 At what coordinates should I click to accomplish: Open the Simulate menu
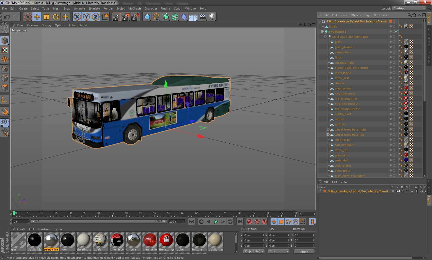click(x=94, y=8)
